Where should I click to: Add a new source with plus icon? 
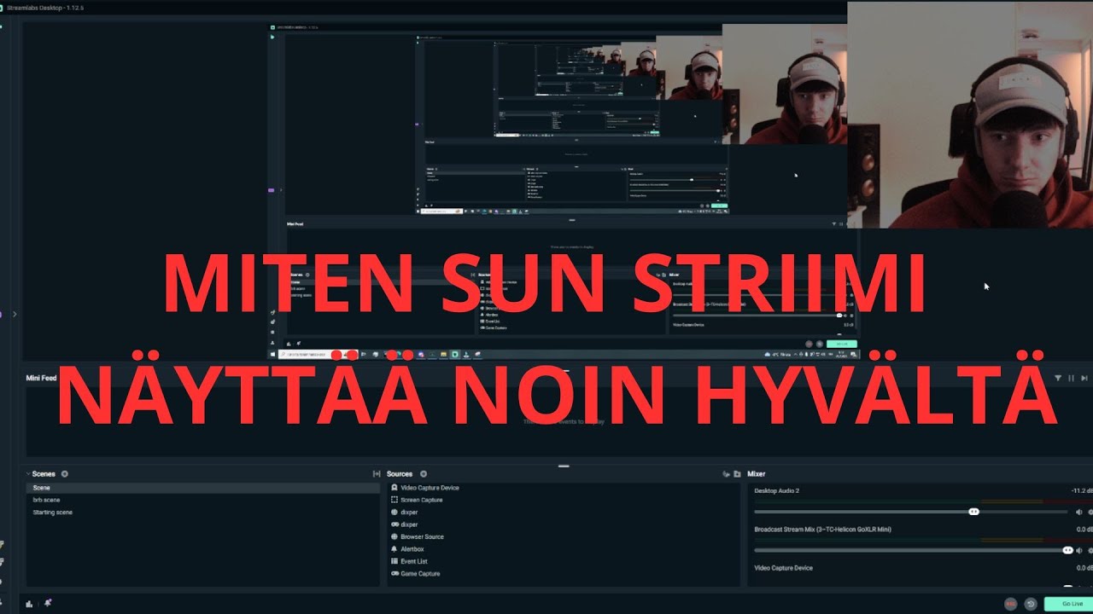point(424,474)
